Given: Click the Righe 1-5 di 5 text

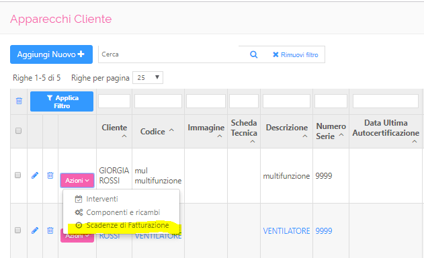Looking at the screenshot, I should point(36,78).
